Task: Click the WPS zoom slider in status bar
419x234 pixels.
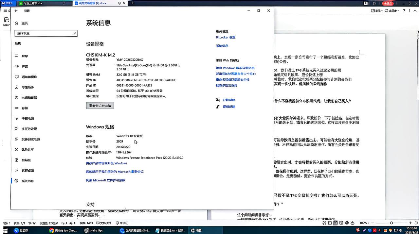Action: point(391,223)
